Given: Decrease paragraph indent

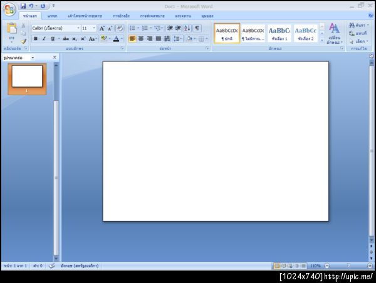Looking at the screenshot, I should point(170,28).
